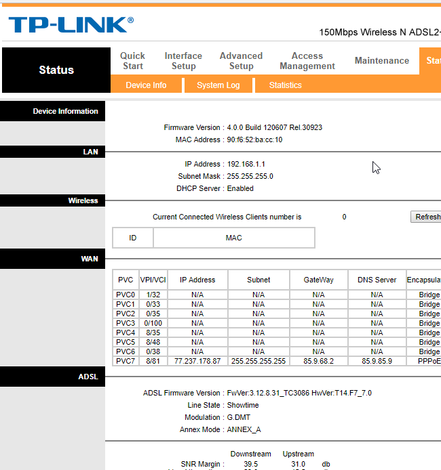Click the GateWay column header

coord(318,280)
